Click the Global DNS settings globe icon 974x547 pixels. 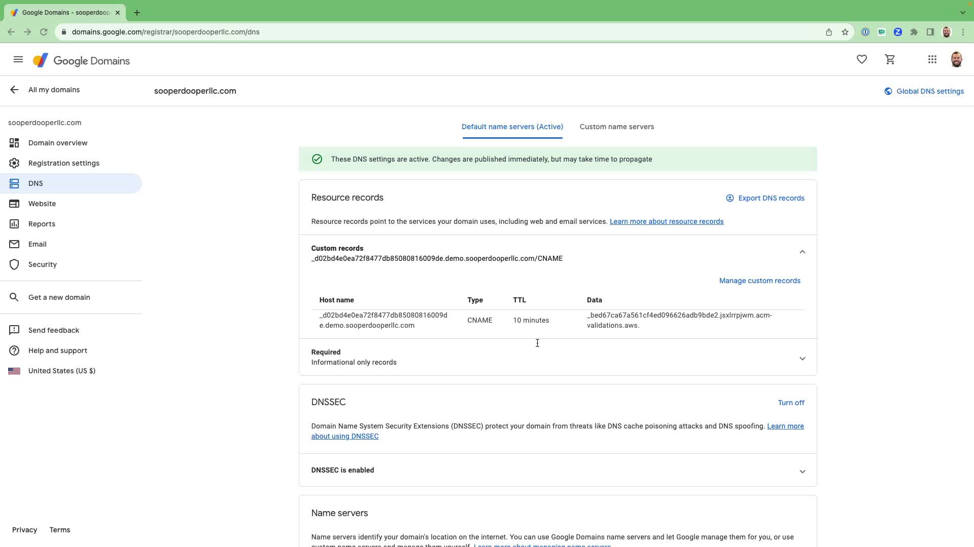pos(888,91)
